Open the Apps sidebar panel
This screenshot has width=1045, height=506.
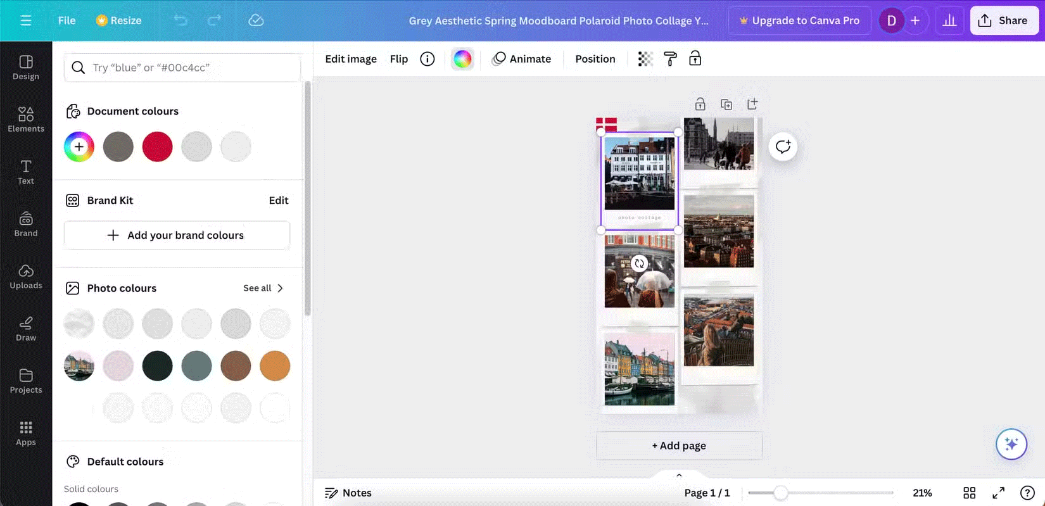(x=26, y=434)
